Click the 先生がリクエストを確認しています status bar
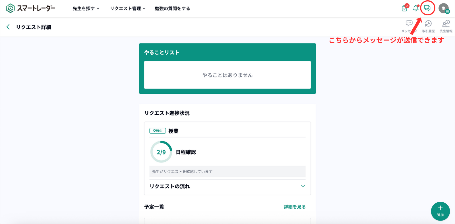The width and height of the screenshot is (455, 224). (x=227, y=172)
